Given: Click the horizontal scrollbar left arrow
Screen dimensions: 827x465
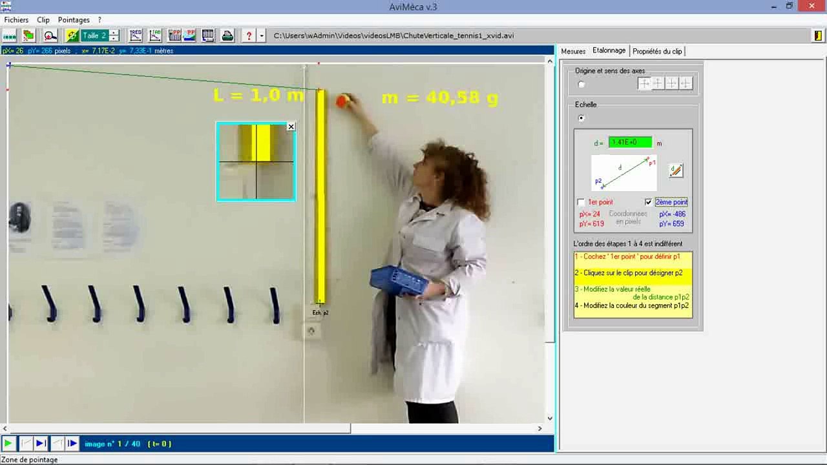Looking at the screenshot, I should point(5,428).
